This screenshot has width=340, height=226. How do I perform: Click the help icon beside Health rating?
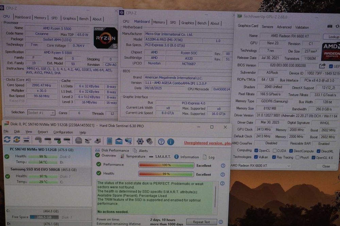(x=223, y=174)
